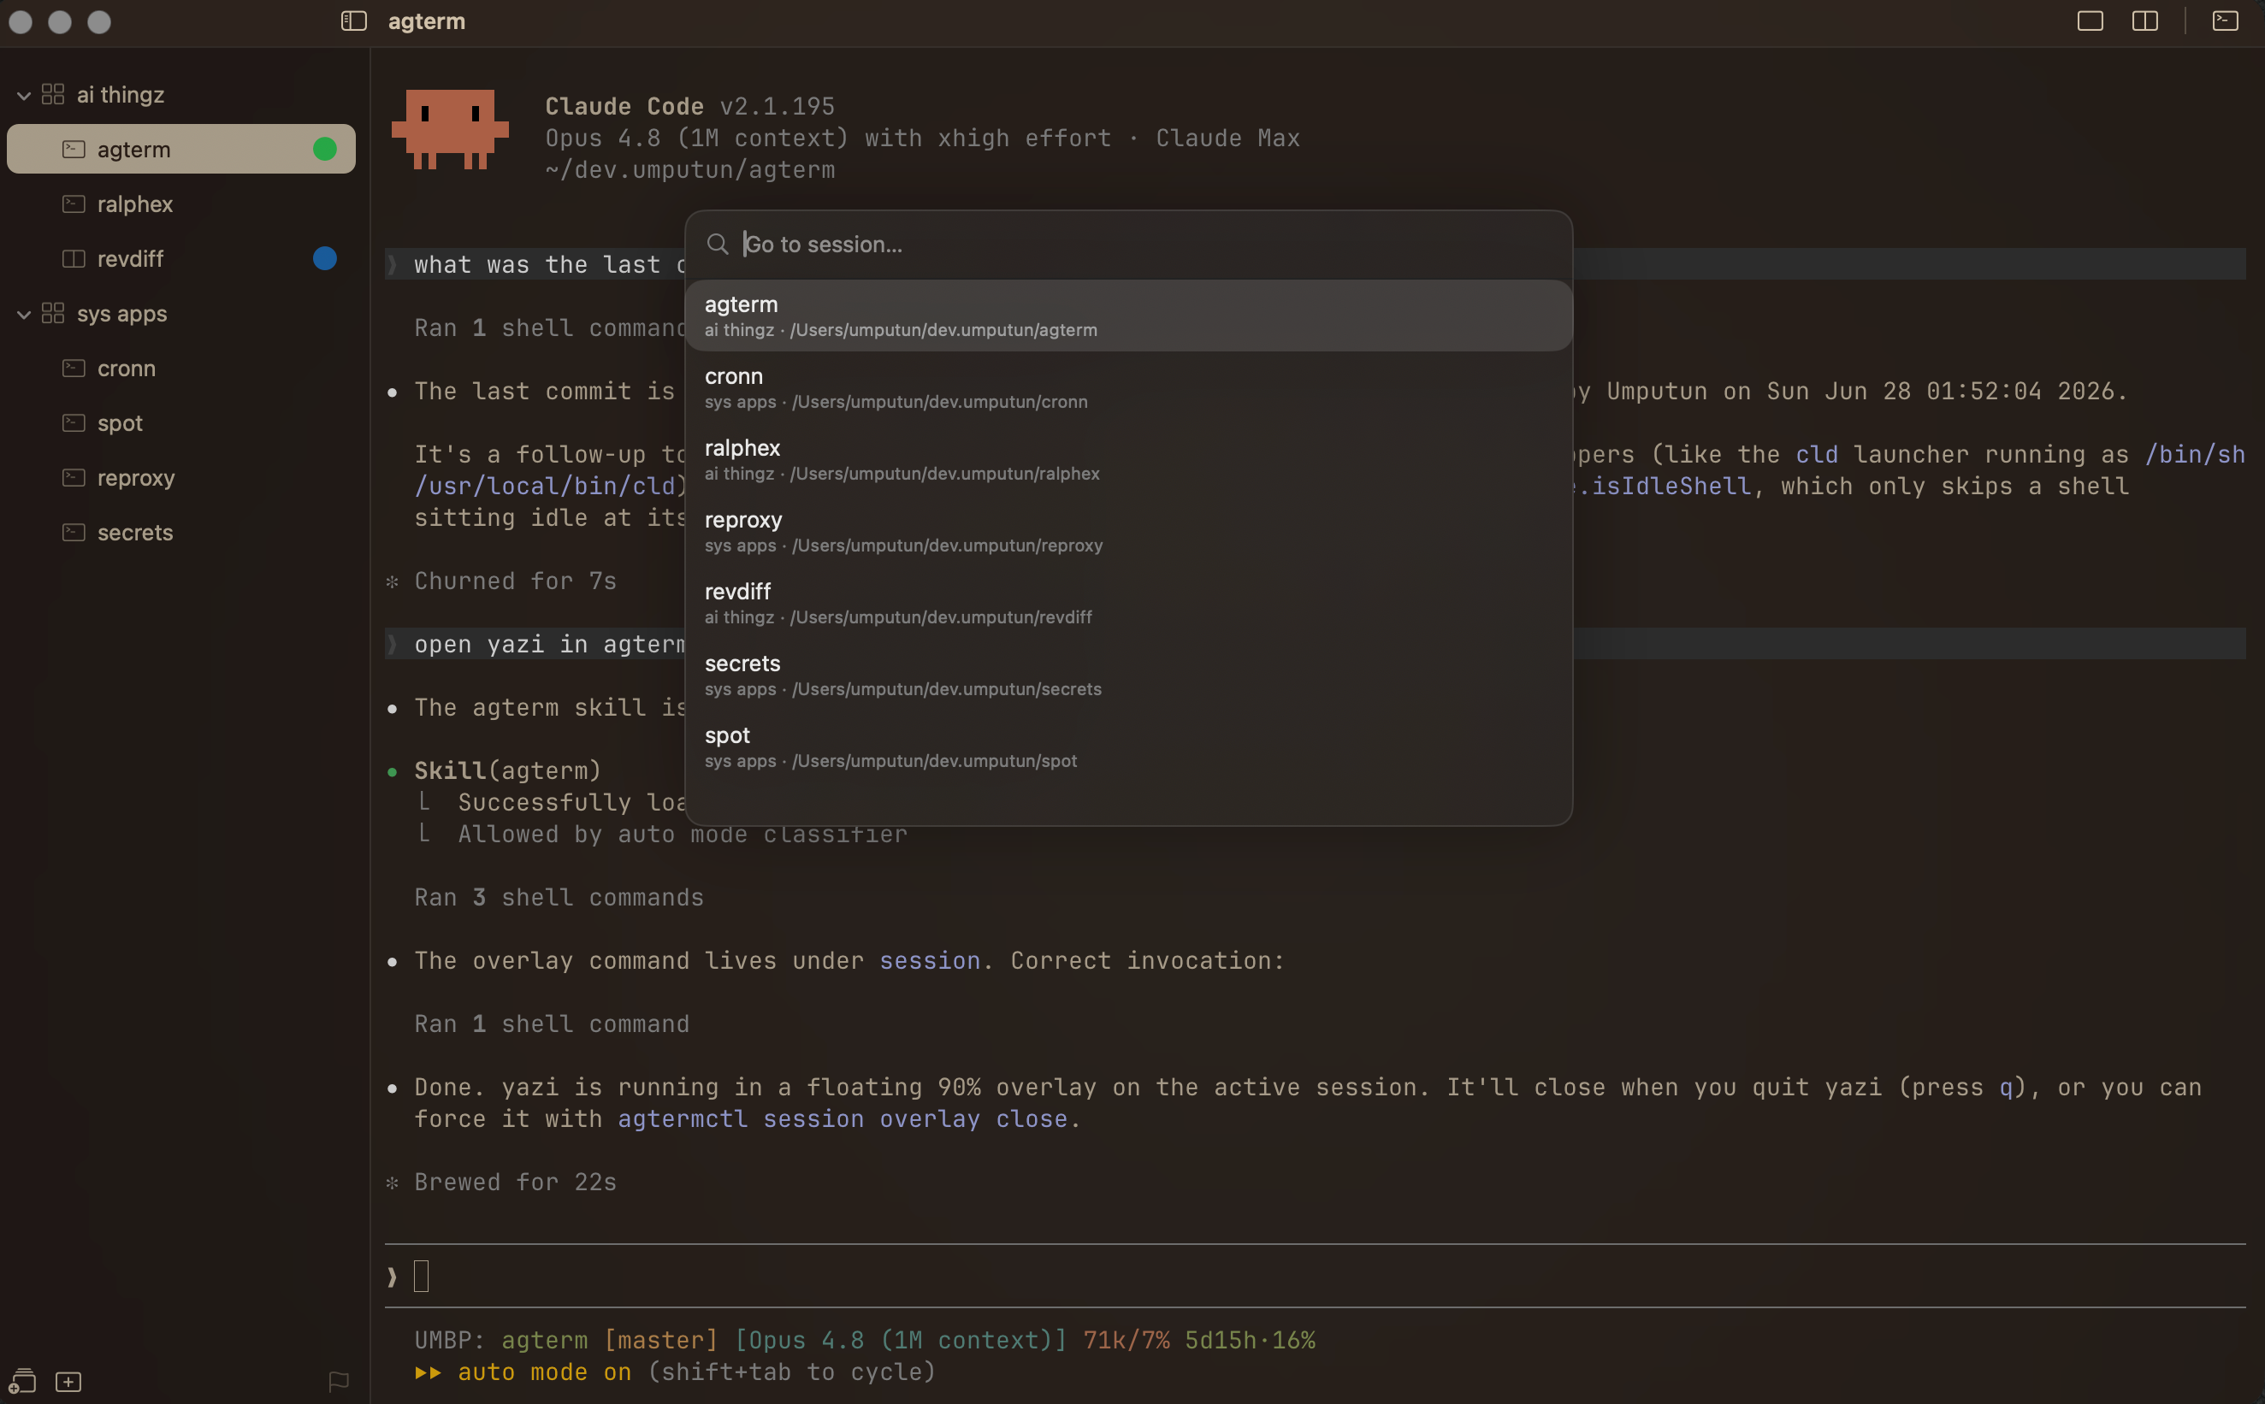Click the Claude Code prompt input line
The width and height of the screenshot is (2265, 1404).
point(1315,1277)
